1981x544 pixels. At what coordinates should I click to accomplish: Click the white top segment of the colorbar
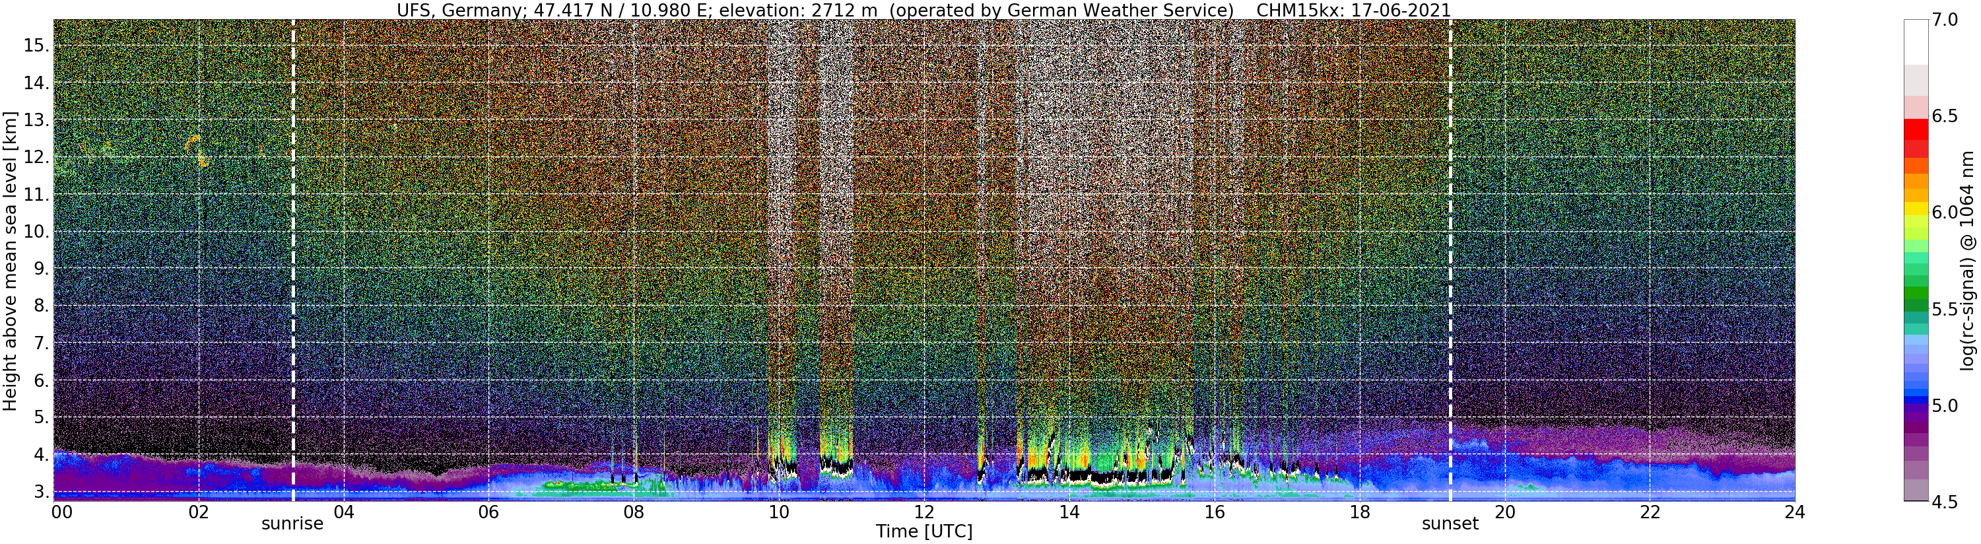(x=1916, y=42)
